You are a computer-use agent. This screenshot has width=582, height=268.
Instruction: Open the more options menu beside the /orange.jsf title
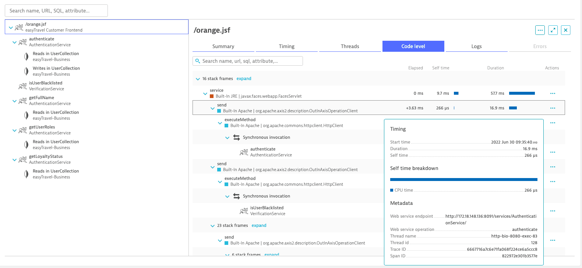tap(540, 30)
